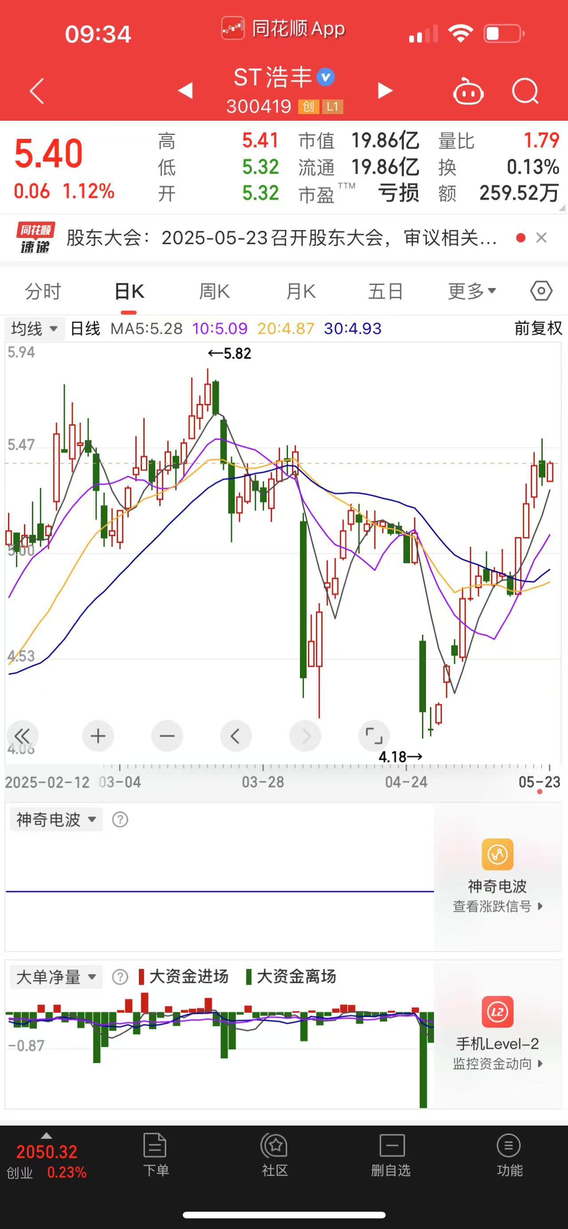Tap the red Level-2 promo icon
This screenshot has width=568, height=1229.
coord(497,1012)
